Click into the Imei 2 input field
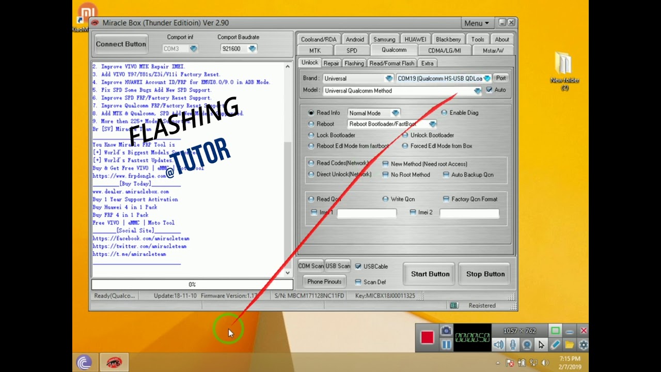661x372 pixels. click(x=469, y=213)
